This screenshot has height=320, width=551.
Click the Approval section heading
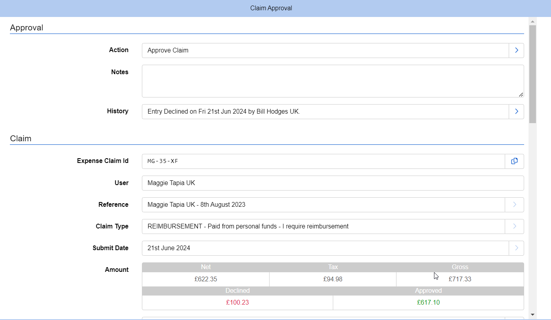26,28
